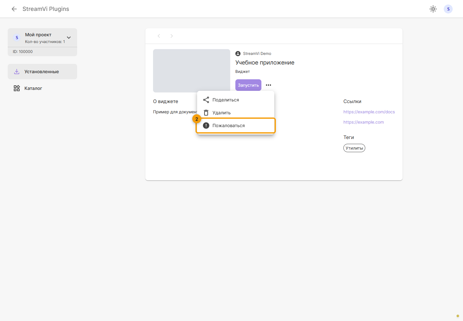Click the Мой проект project avatar
463x321 pixels.
[17, 38]
